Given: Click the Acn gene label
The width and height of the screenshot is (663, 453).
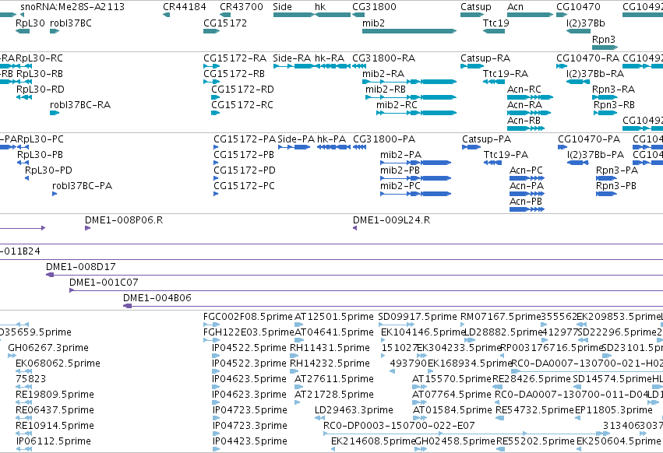Looking at the screenshot, I should click(x=515, y=7).
